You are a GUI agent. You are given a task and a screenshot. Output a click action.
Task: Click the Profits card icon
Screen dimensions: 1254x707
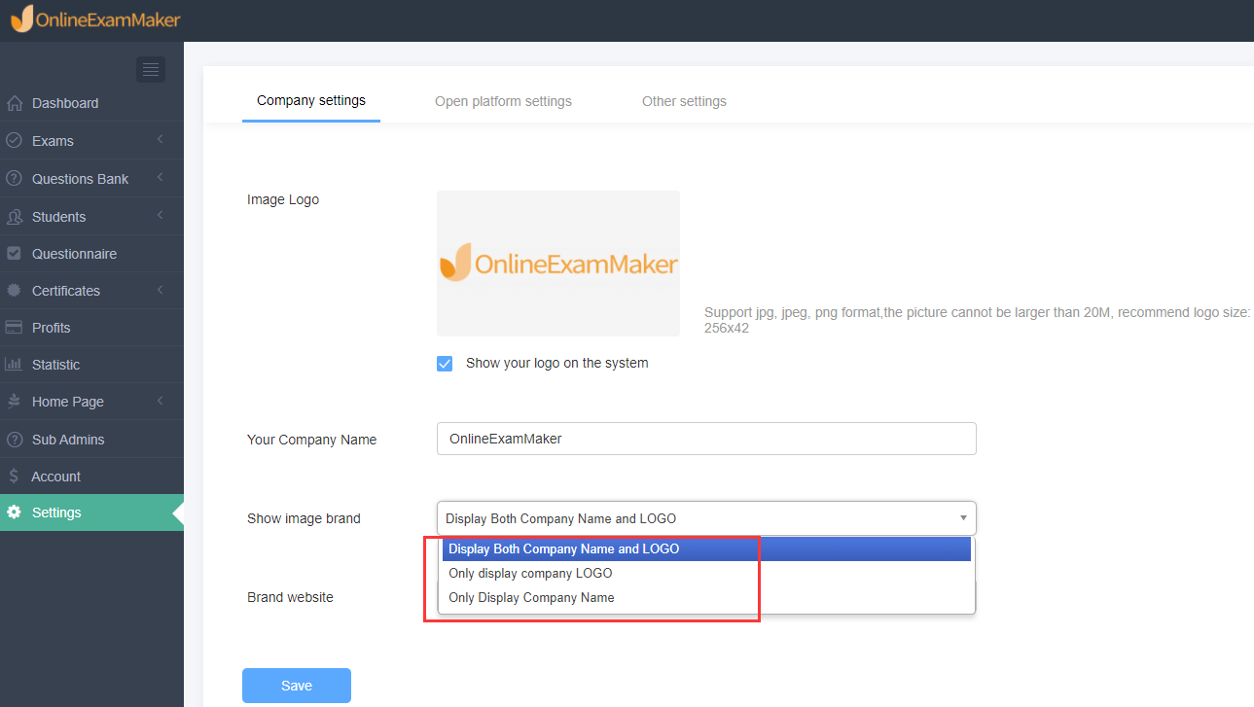click(x=14, y=328)
